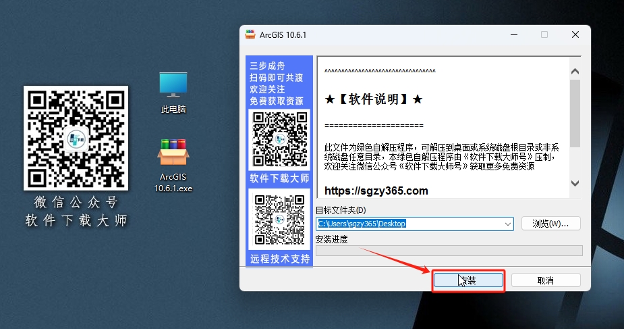Click the large WeChat QR code on desktop
Viewport: 624px width, 329px height.
coord(76,138)
